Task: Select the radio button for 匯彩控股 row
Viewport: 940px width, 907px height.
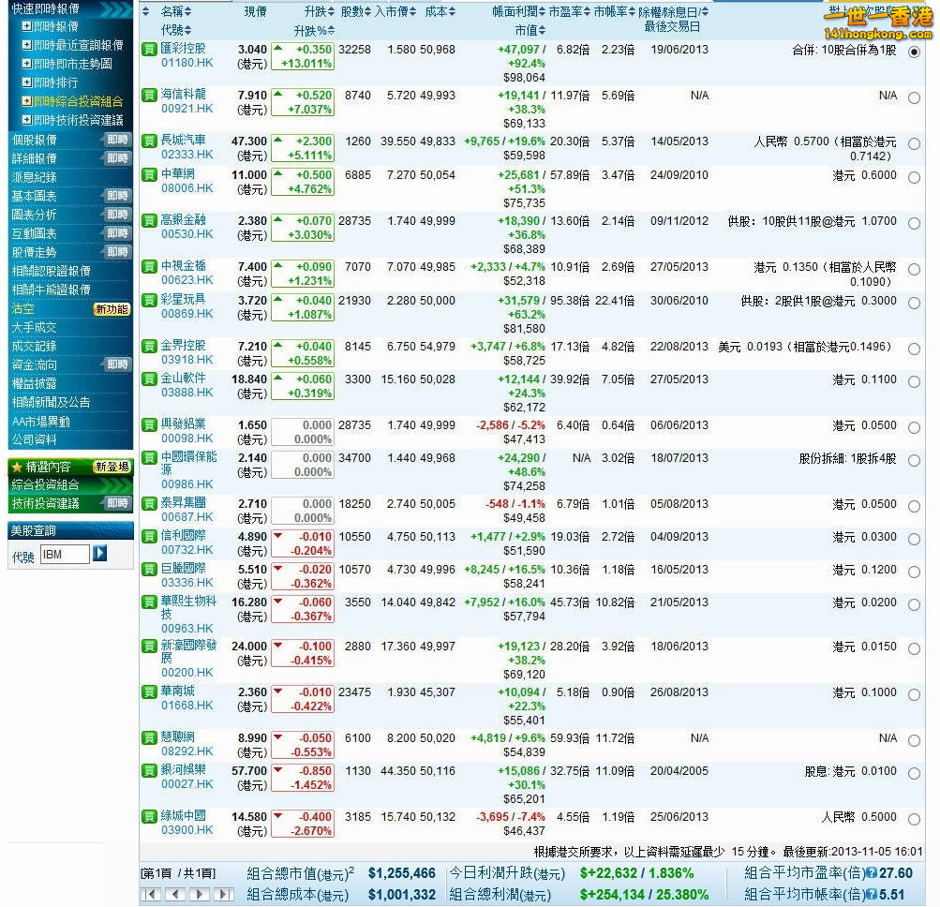Action: coord(914,52)
